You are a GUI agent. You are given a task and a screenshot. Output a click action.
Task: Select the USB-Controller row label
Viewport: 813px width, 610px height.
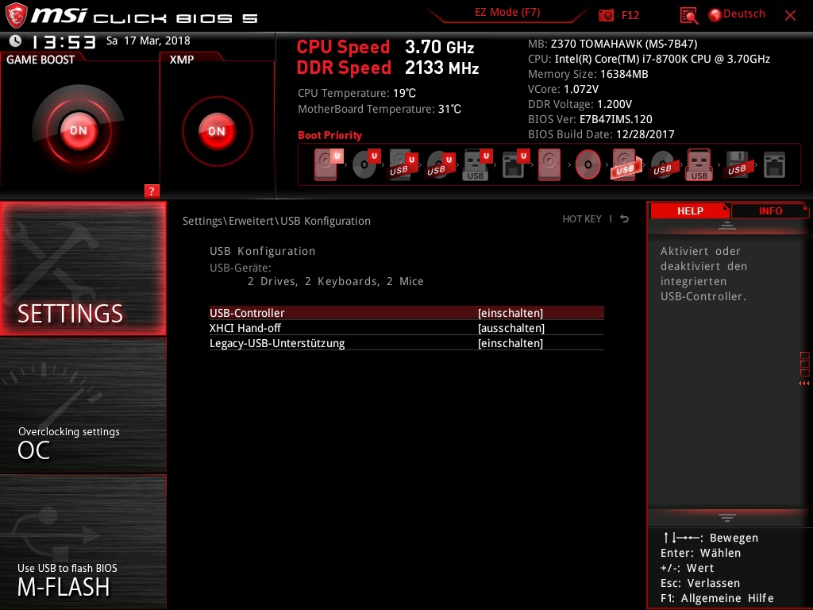coord(247,313)
